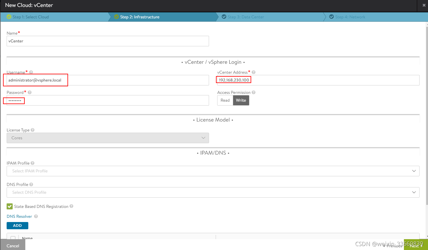Select Write access permission

[x=241, y=100]
